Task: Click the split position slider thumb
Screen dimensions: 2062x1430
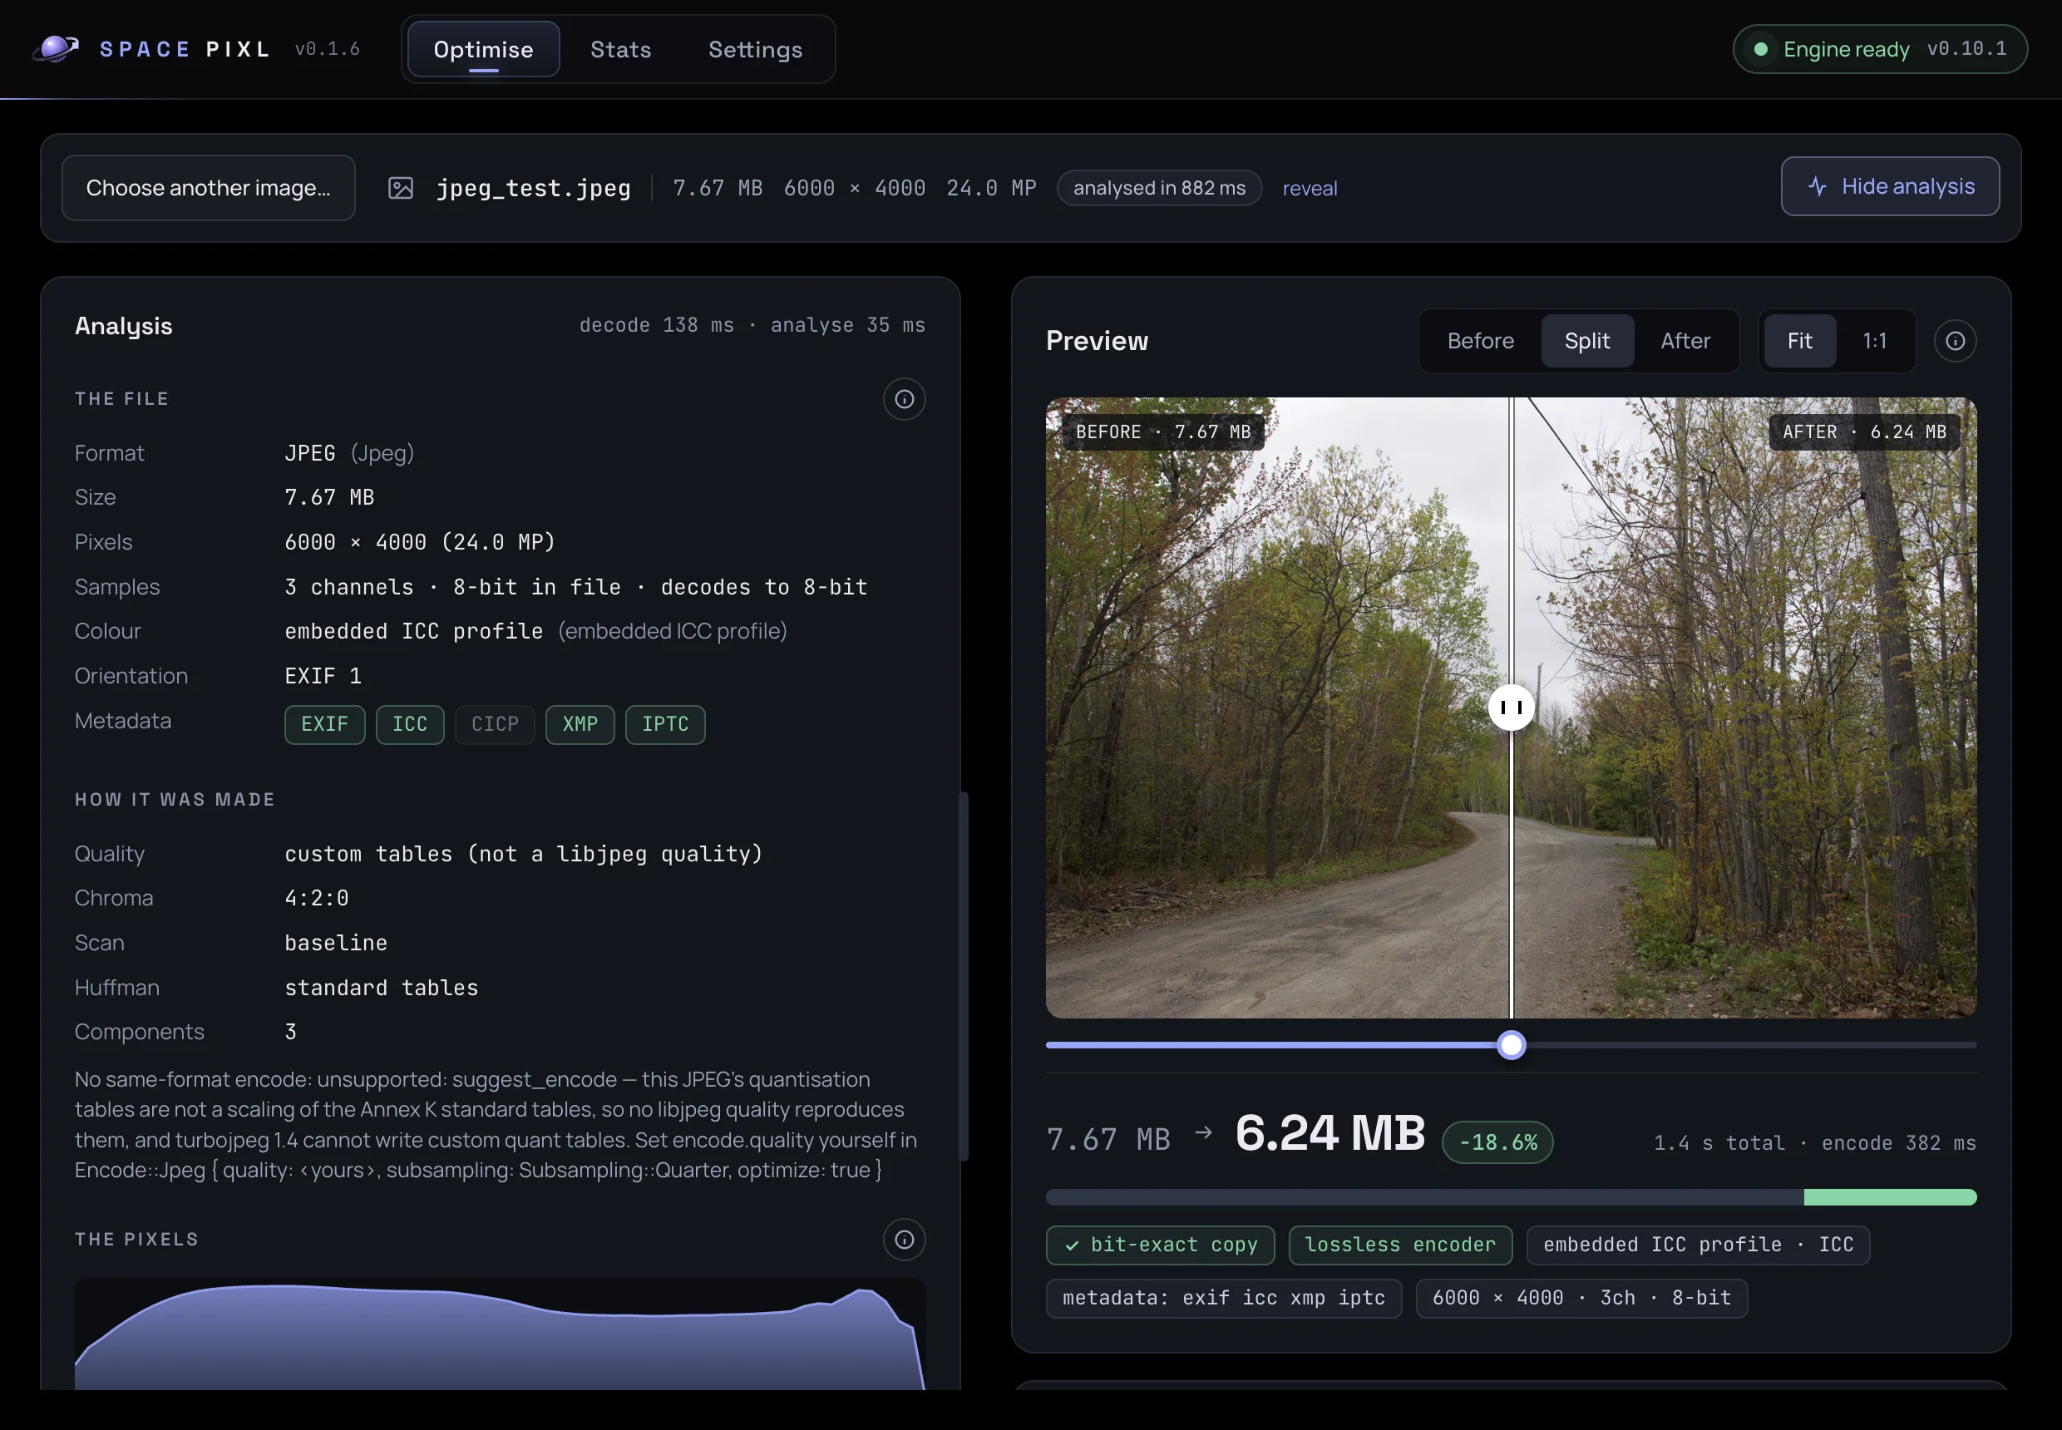Action: point(1511,1045)
